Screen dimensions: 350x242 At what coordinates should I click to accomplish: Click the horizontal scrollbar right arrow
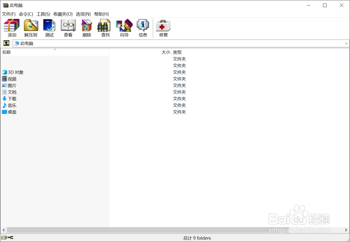point(346,230)
